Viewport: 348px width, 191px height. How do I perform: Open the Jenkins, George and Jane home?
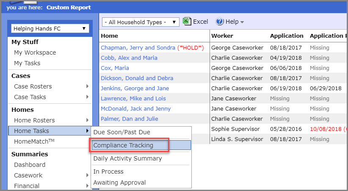point(135,89)
